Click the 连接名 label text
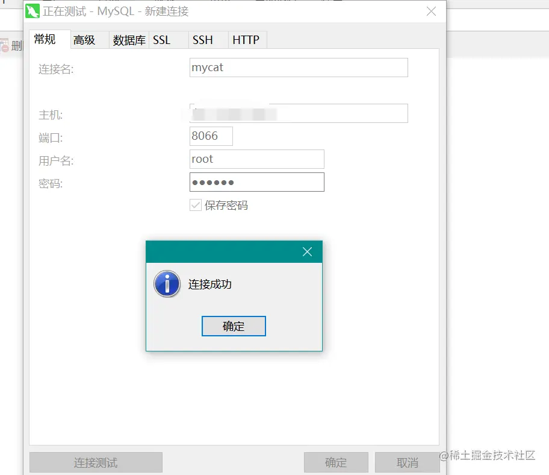 [x=56, y=69]
